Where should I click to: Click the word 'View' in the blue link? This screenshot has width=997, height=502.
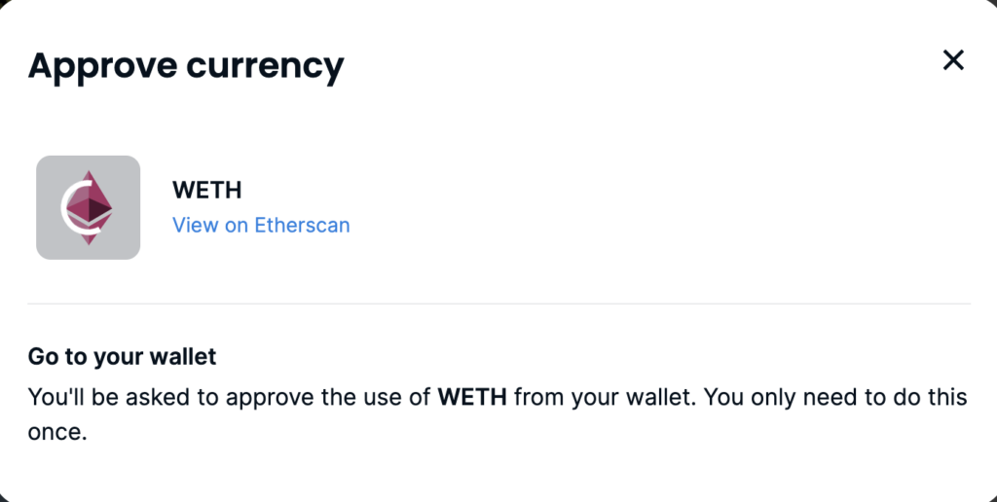pos(195,225)
